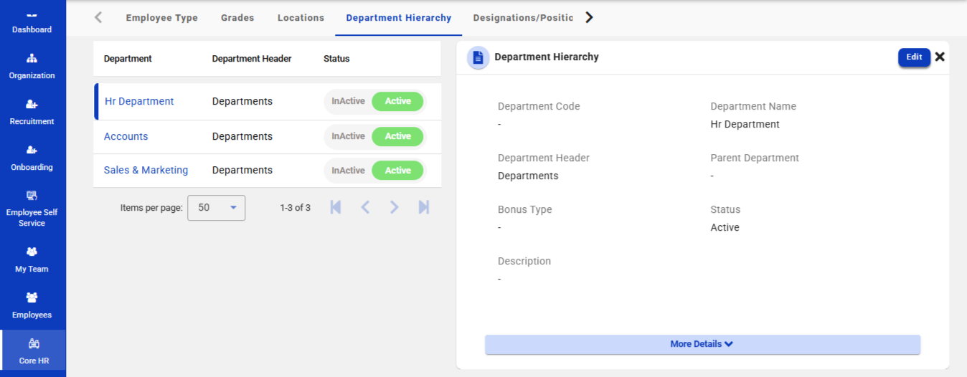Open the My Team sidebar icon
Viewport: 967px width, 377px height.
point(32,252)
